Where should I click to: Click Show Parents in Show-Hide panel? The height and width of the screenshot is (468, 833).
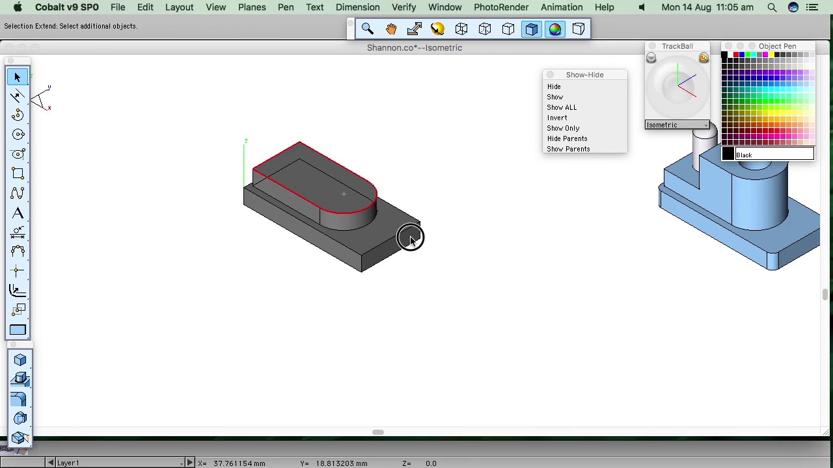point(568,149)
